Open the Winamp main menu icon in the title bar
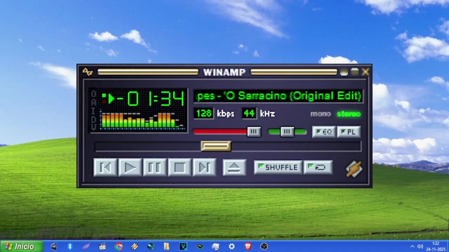This screenshot has width=449, height=252. pos(87,72)
